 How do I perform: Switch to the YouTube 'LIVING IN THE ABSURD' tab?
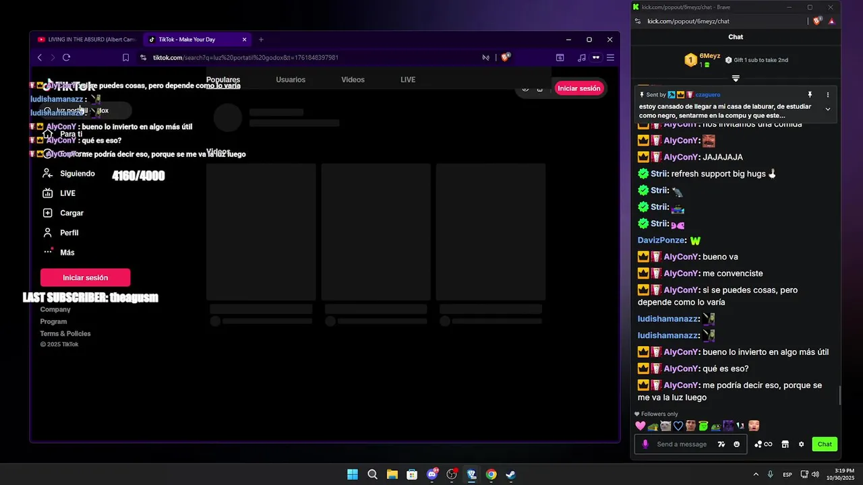pyautogui.click(x=86, y=40)
